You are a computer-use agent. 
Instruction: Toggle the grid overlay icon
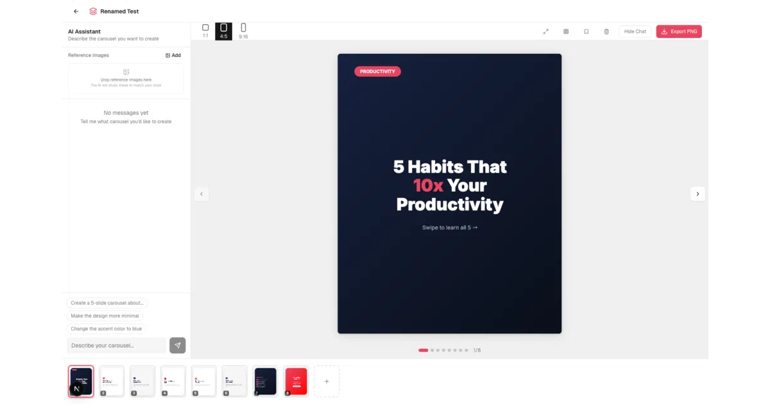pyautogui.click(x=566, y=31)
